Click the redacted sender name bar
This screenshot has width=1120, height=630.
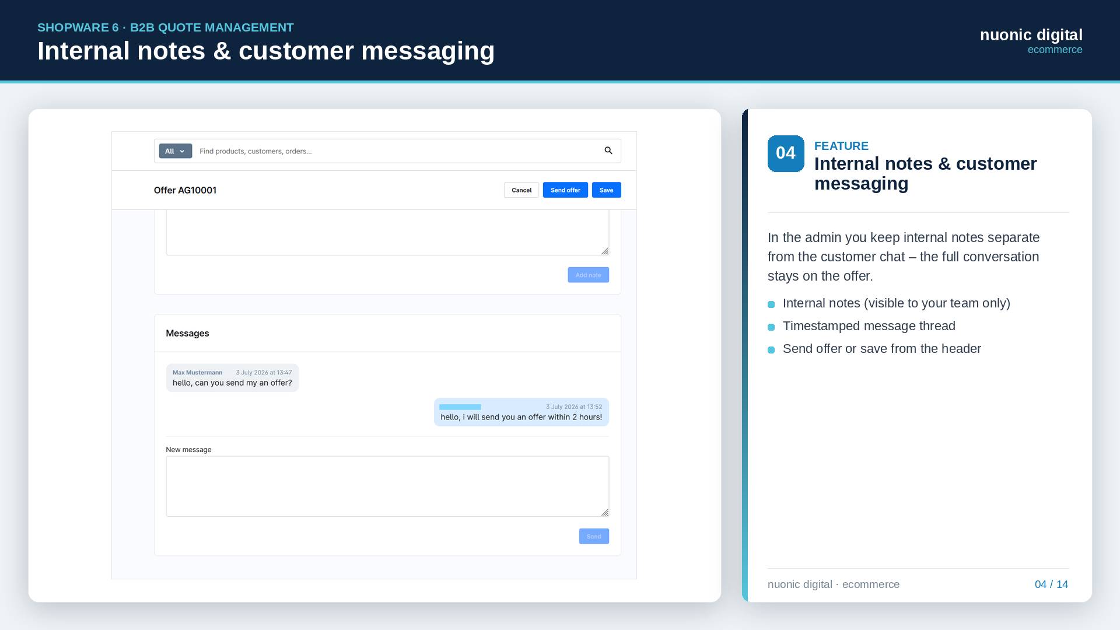[x=460, y=407]
